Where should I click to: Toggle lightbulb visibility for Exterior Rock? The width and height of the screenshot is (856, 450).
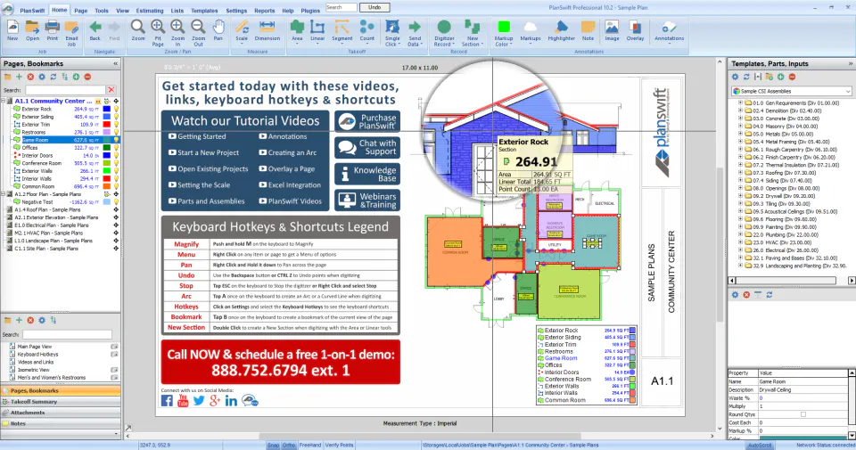coord(116,109)
